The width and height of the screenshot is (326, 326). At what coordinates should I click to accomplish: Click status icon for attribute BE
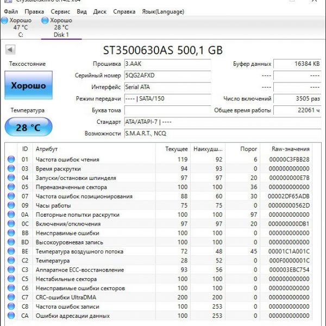tap(11, 251)
